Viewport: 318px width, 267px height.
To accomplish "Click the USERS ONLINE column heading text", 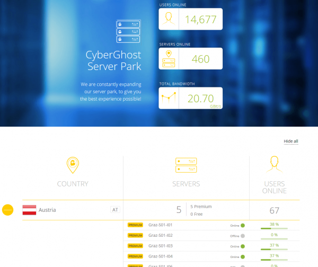I will click(x=275, y=188).
